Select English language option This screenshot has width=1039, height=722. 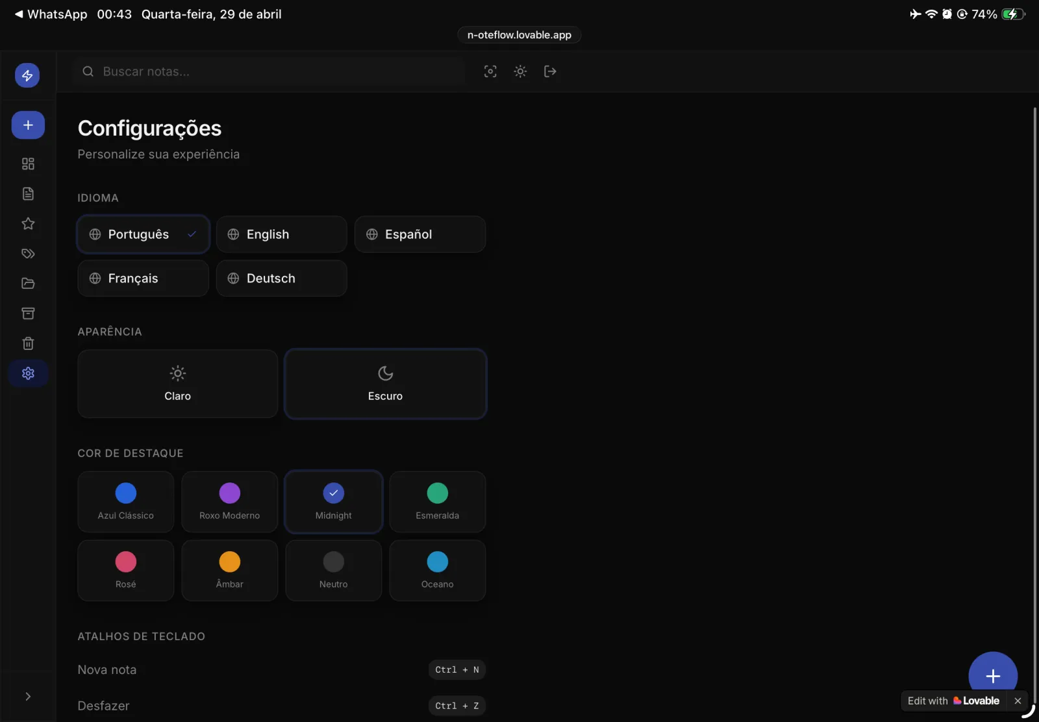[x=281, y=234]
